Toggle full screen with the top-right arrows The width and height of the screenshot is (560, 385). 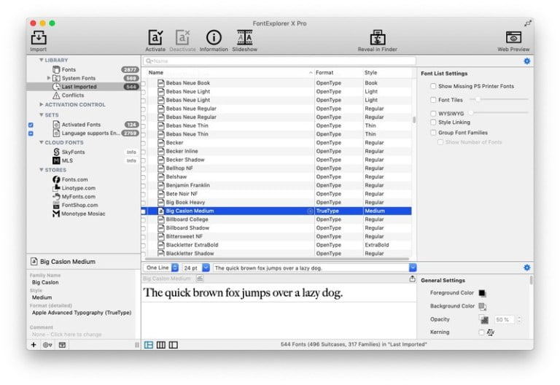[x=527, y=23]
